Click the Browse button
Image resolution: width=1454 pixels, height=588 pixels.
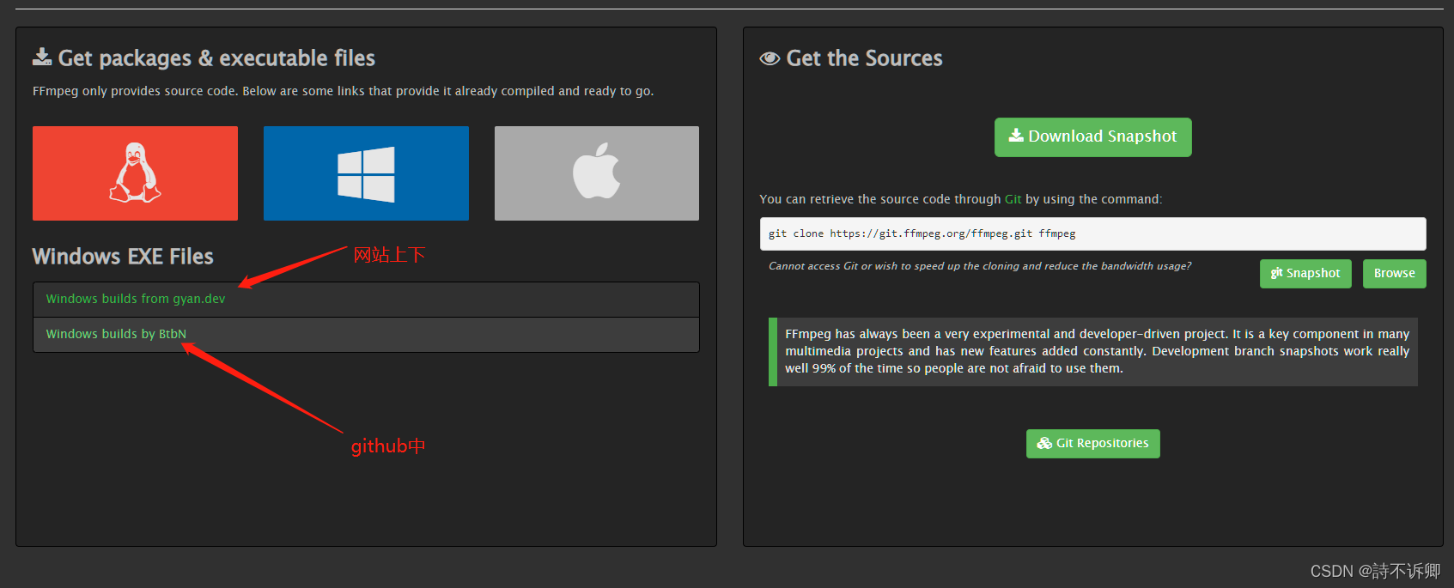(x=1394, y=274)
